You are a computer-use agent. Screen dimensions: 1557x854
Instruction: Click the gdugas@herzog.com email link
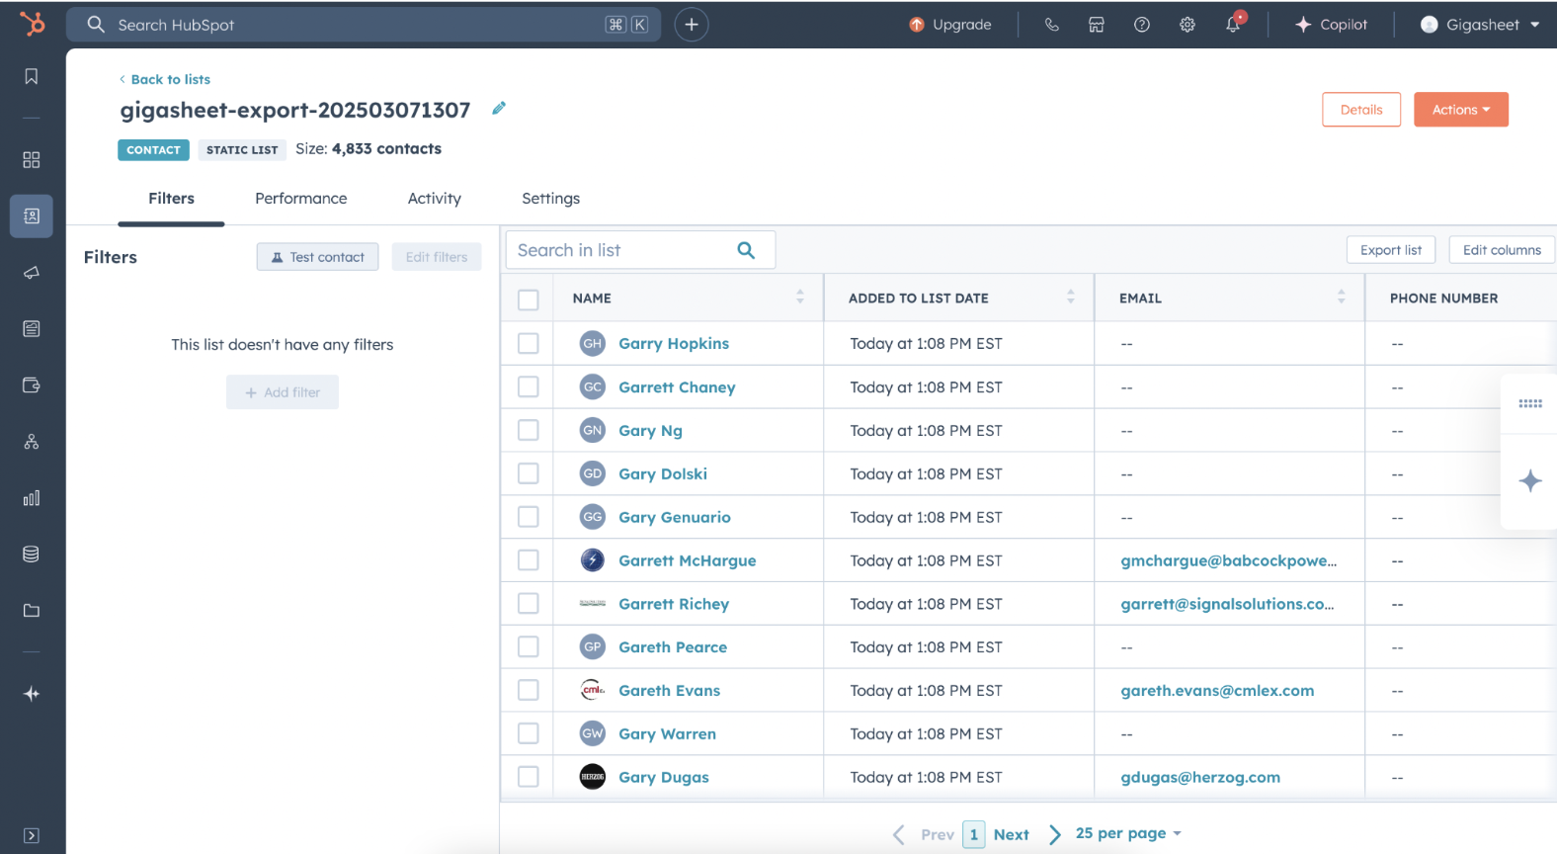pyautogui.click(x=1200, y=777)
